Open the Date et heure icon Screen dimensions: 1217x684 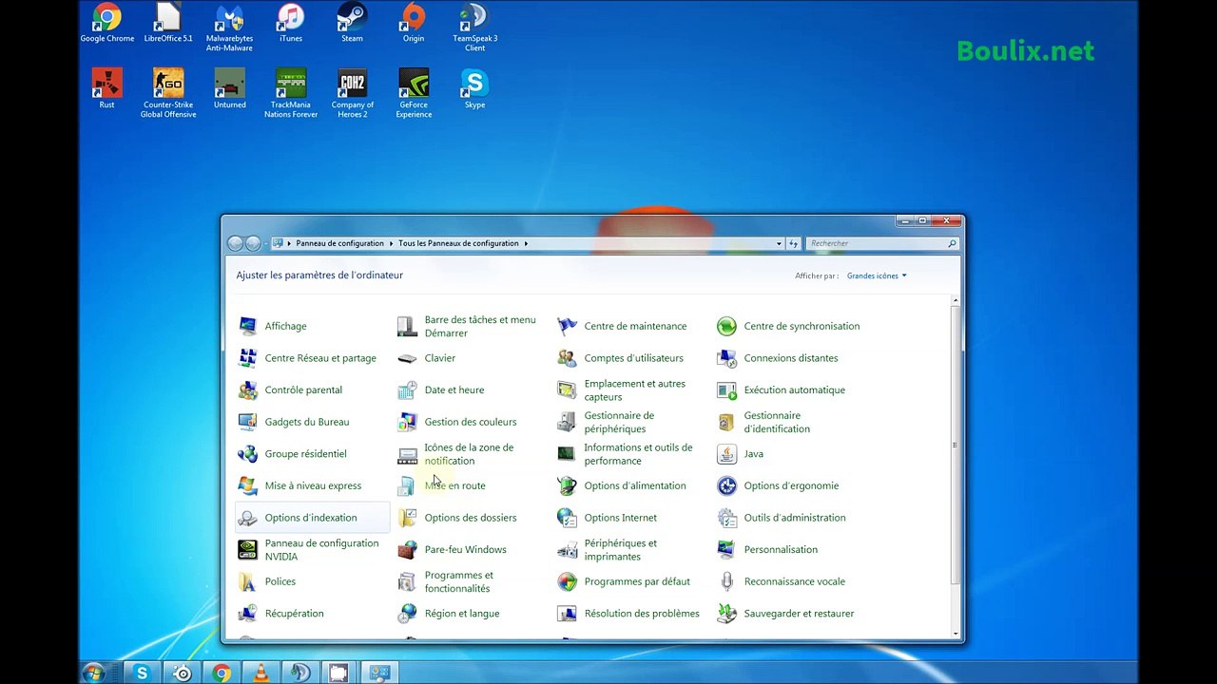point(407,390)
